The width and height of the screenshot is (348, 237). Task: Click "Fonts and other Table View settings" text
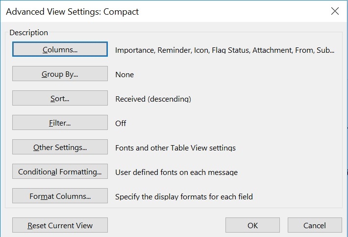175,148
